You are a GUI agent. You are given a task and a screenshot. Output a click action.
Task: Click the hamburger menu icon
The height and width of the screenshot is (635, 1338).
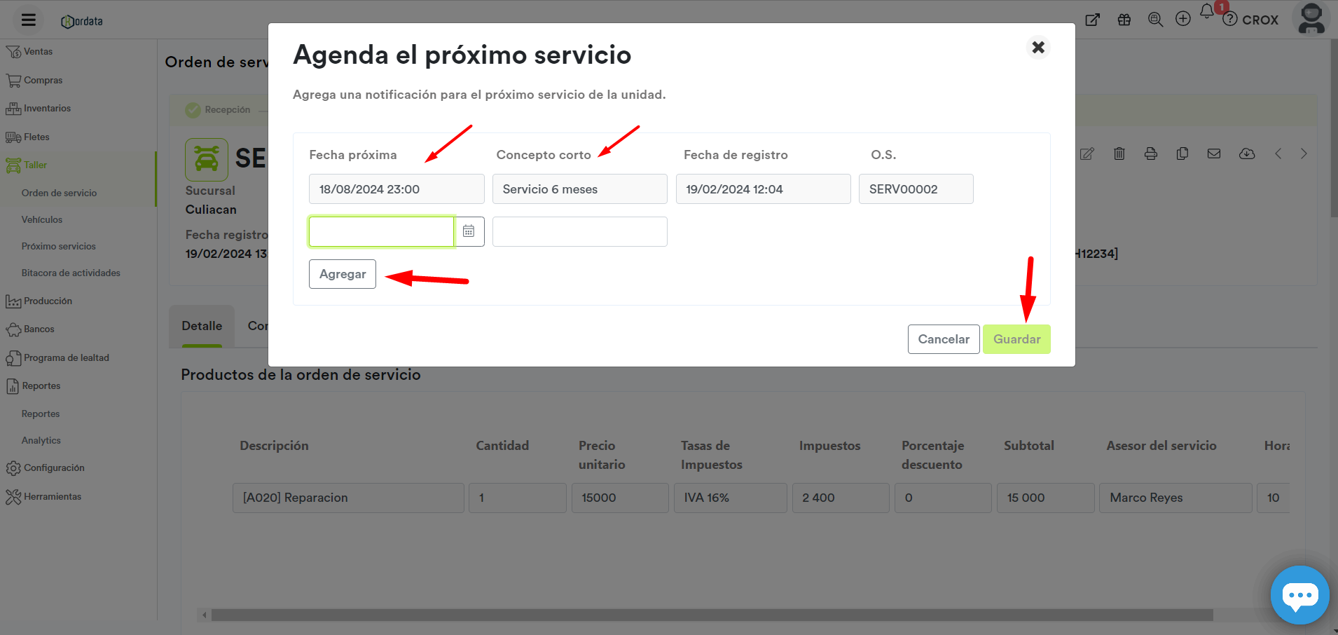click(x=28, y=20)
